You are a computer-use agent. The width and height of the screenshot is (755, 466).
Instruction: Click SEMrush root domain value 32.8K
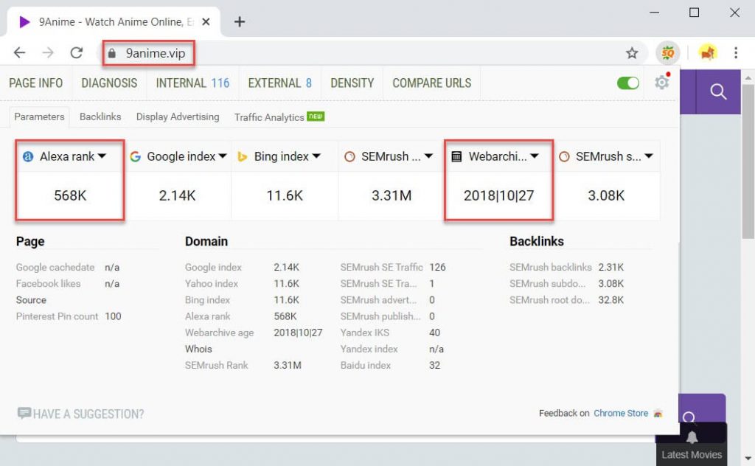click(x=611, y=300)
